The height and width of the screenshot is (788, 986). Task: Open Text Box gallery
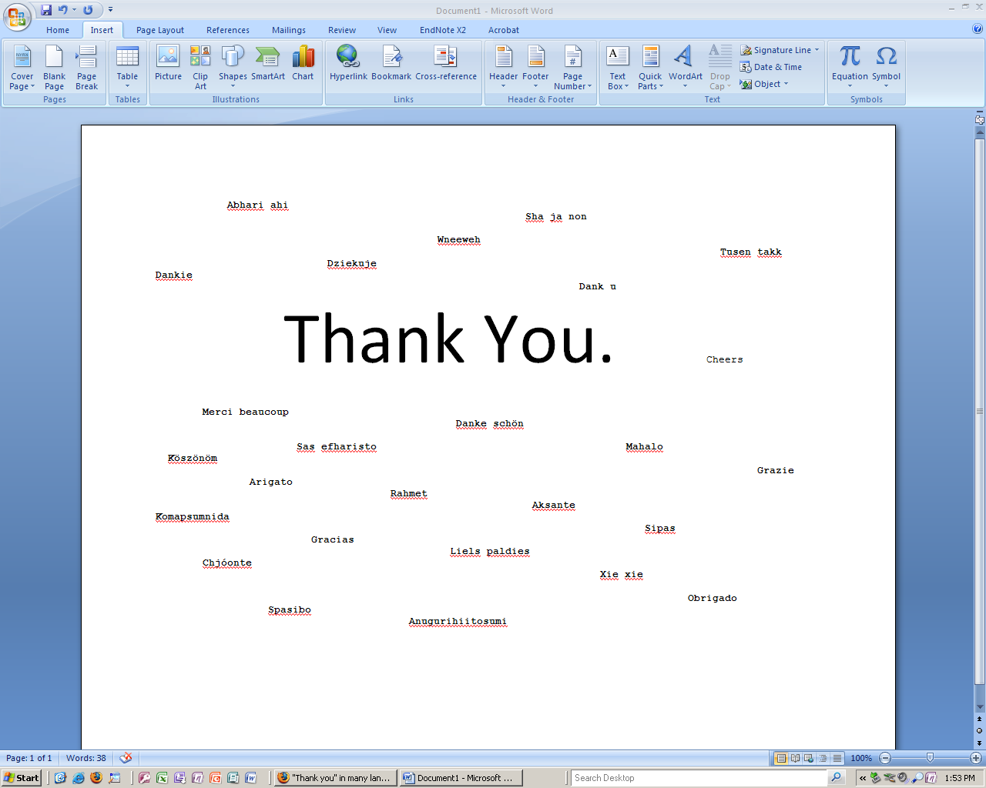[x=618, y=68]
